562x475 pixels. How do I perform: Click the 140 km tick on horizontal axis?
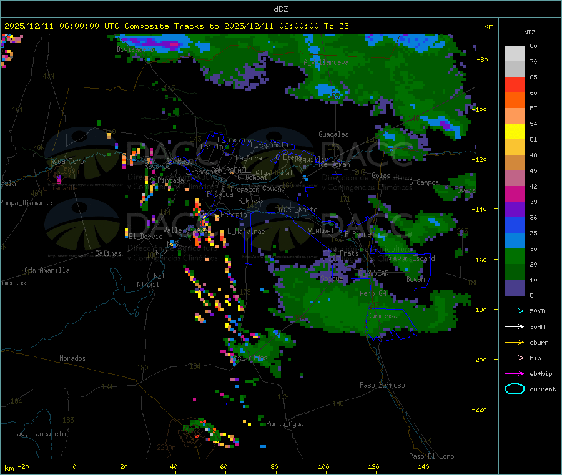423,466
